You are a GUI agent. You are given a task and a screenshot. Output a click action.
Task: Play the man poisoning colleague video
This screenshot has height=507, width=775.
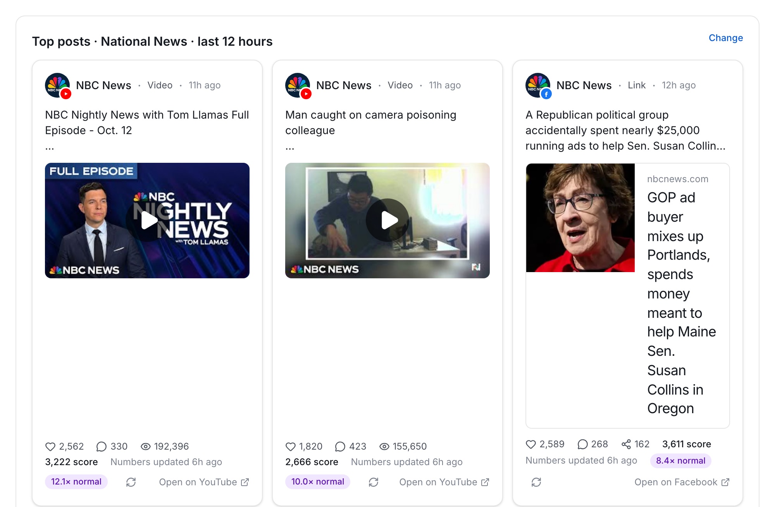[387, 220]
